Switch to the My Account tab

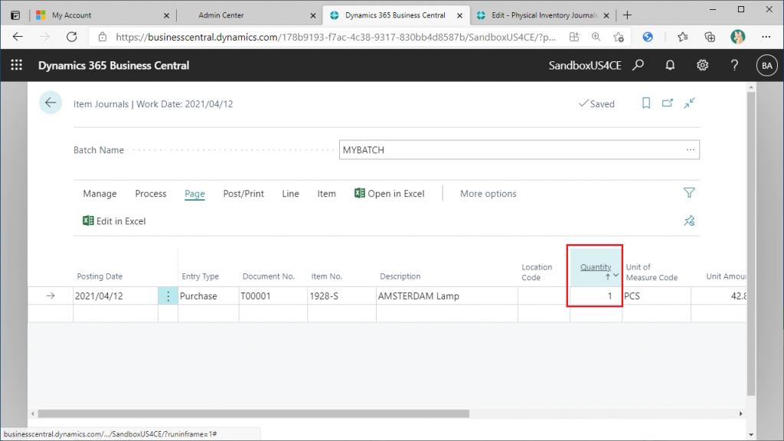(103, 15)
